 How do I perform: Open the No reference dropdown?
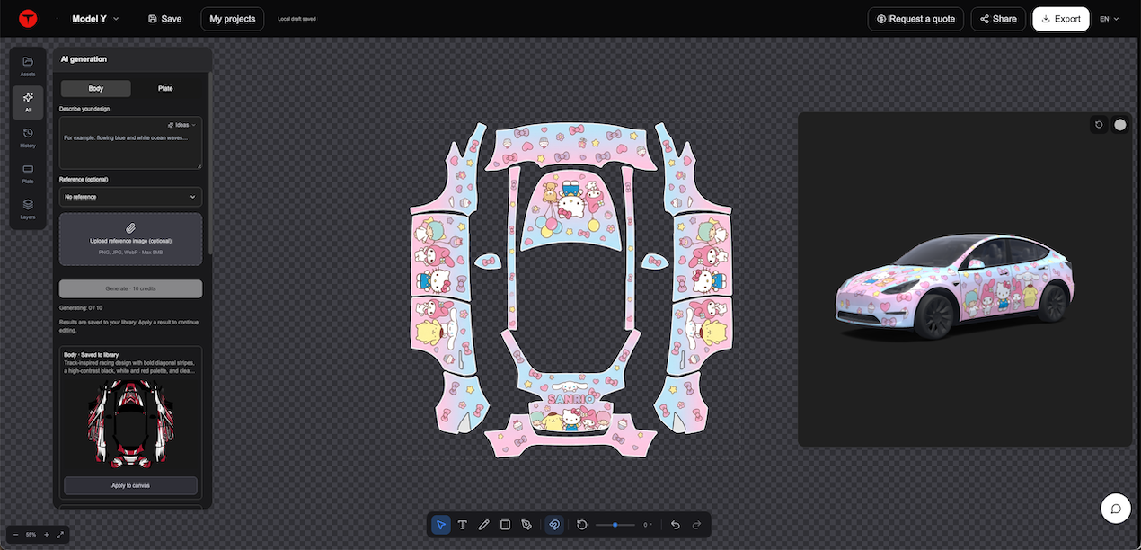pos(130,196)
